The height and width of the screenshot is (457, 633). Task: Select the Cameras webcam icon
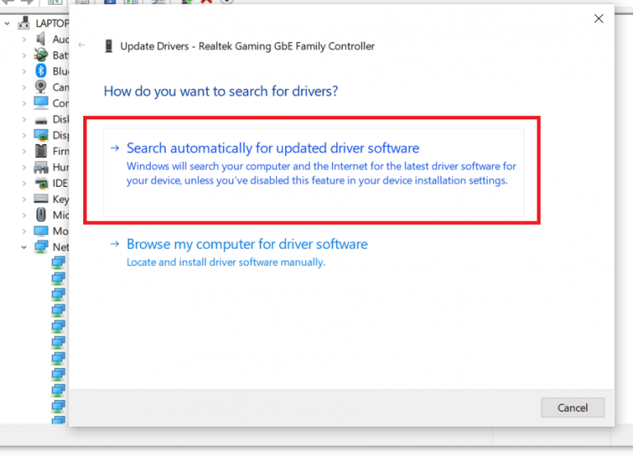click(40, 86)
